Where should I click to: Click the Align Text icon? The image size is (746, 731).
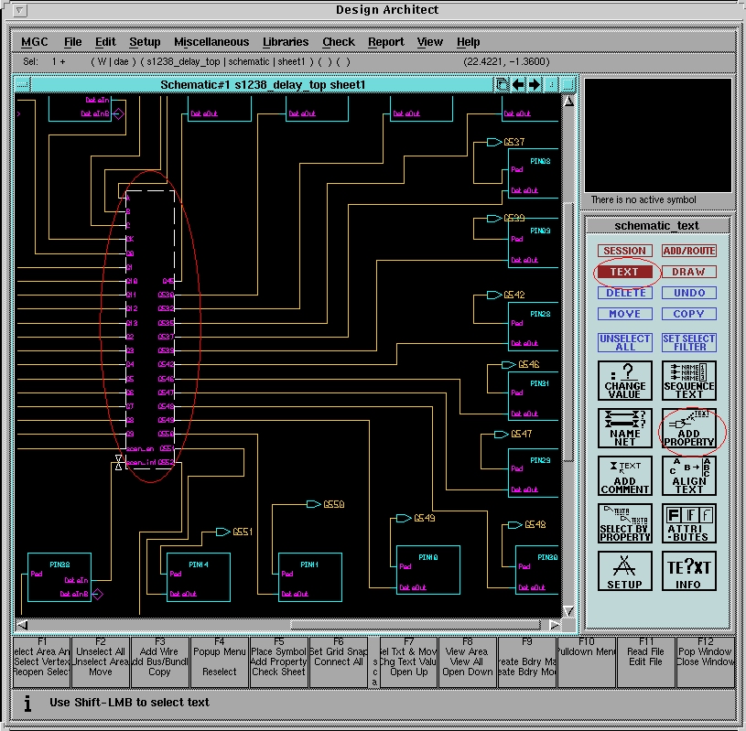click(x=688, y=476)
